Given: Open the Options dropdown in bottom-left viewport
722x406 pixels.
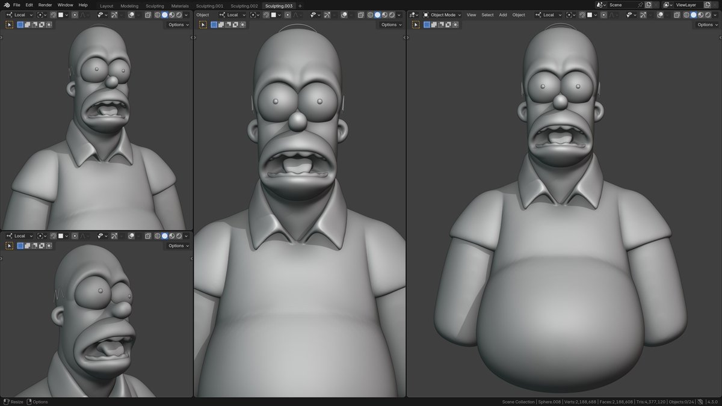Looking at the screenshot, I should click(x=178, y=245).
